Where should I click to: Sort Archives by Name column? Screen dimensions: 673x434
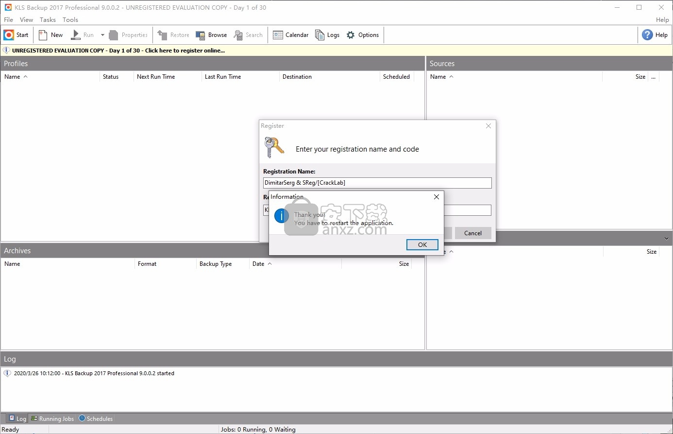point(68,264)
